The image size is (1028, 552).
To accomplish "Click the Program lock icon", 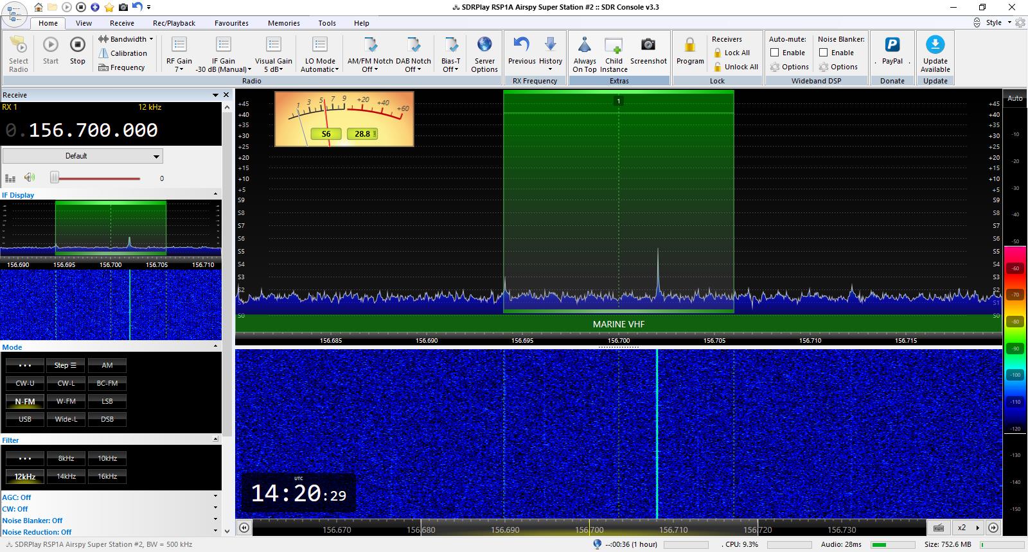I will point(689,46).
